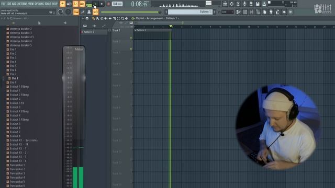Open the Pattern 1 clip menu arrow
This screenshot has width=335, height=188.
tap(135, 30)
